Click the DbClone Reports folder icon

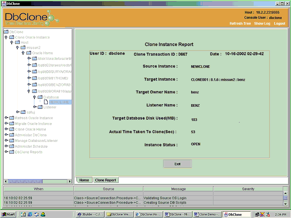pyautogui.click(x=12, y=152)
